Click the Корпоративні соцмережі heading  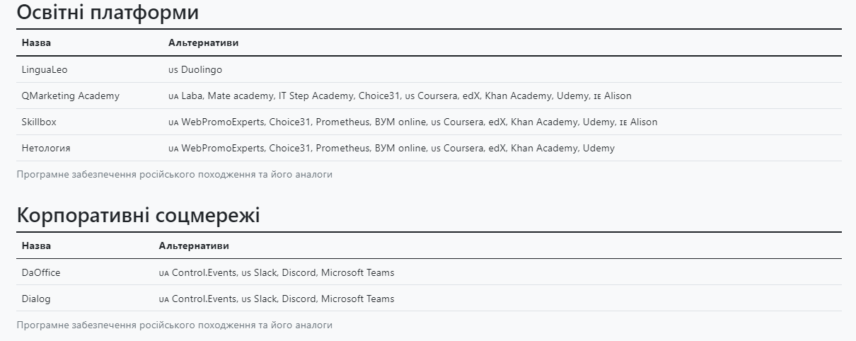[x=138, y=215]
